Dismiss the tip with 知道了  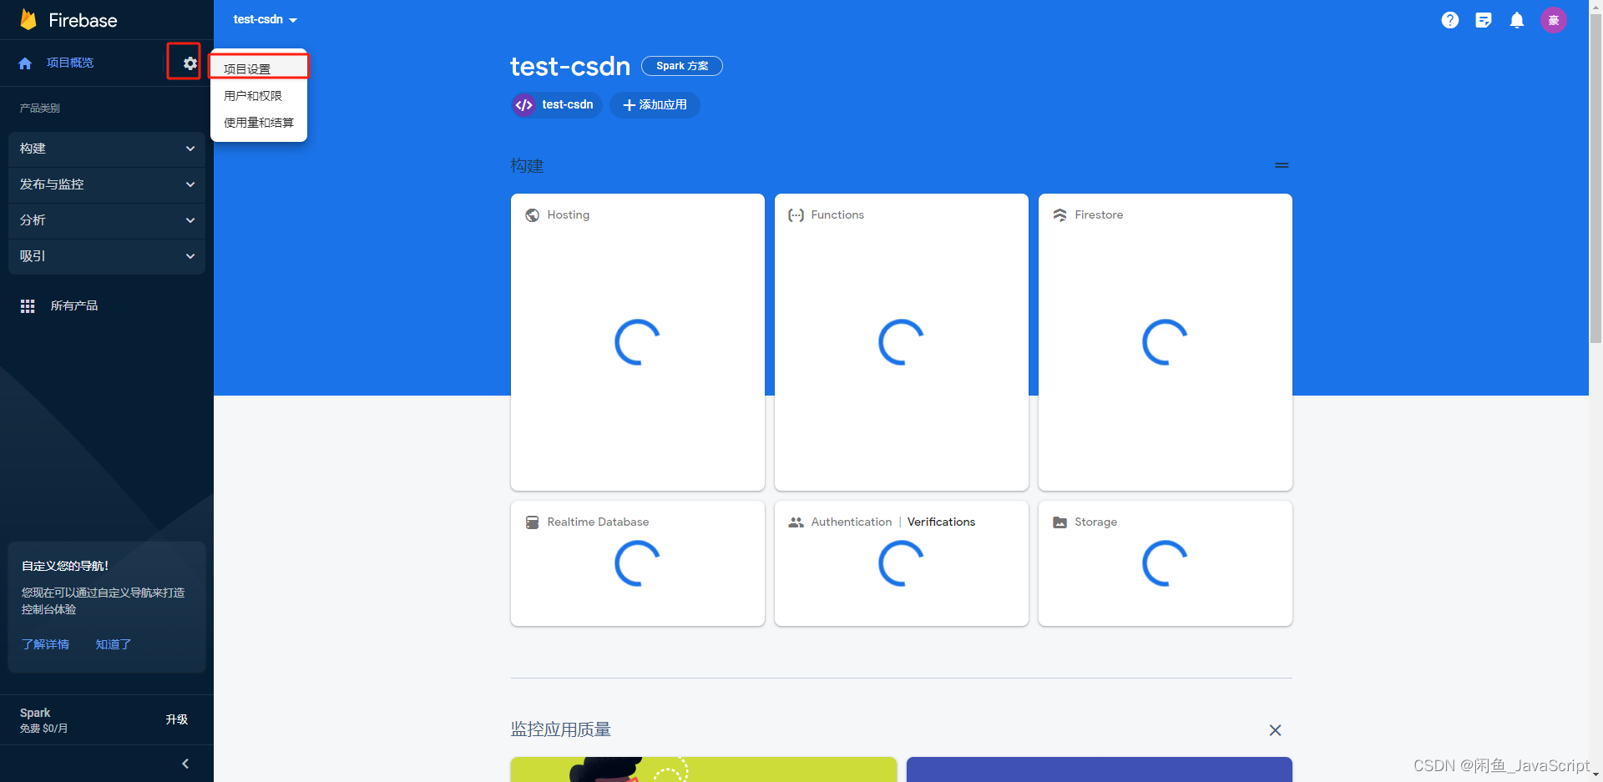114,644
